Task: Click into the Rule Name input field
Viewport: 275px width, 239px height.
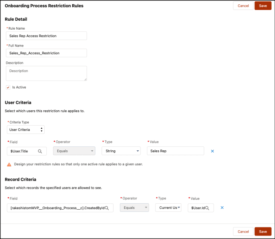Action: [46, 36]
